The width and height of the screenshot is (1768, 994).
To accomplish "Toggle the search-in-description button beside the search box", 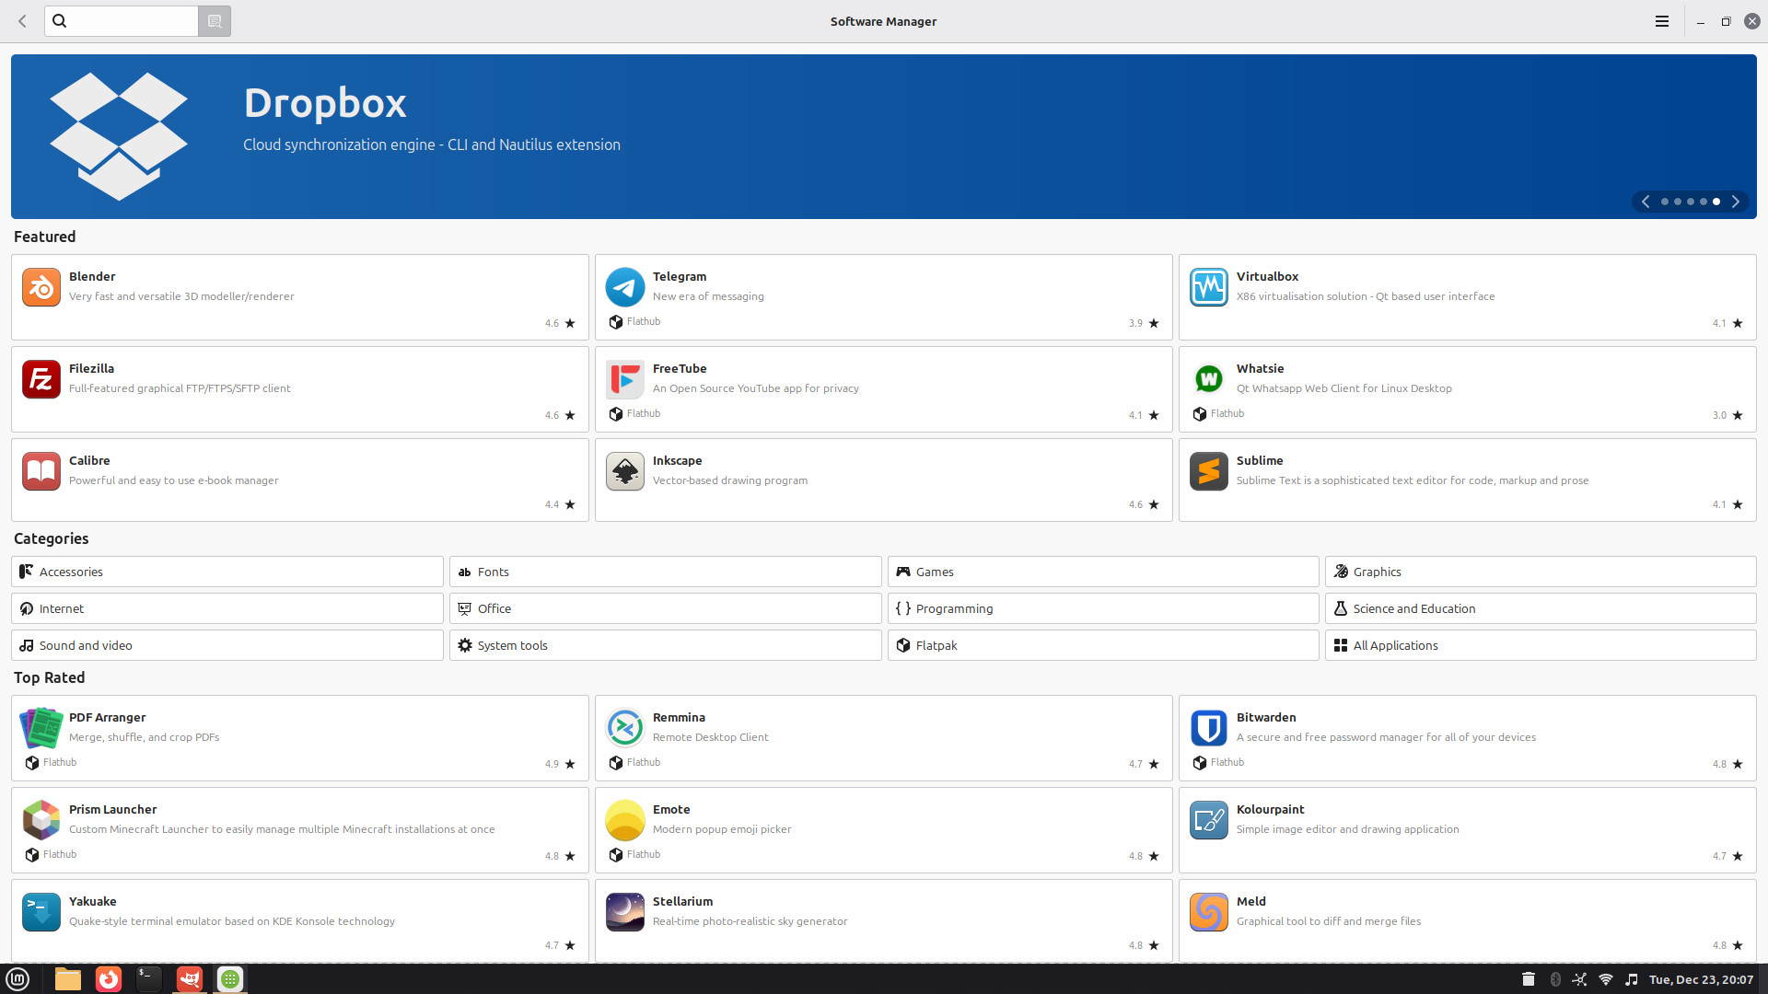I will (215, 21).
